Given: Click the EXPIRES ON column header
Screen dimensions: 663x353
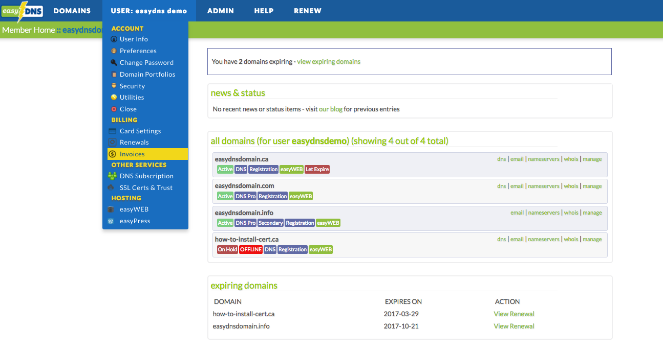Looking at the screenshot, I should tap(403, 302).
